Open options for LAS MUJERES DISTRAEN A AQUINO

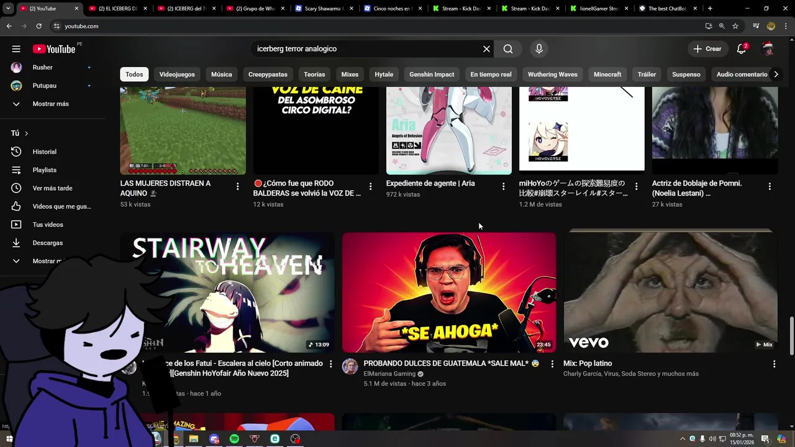tap(237, 186)
